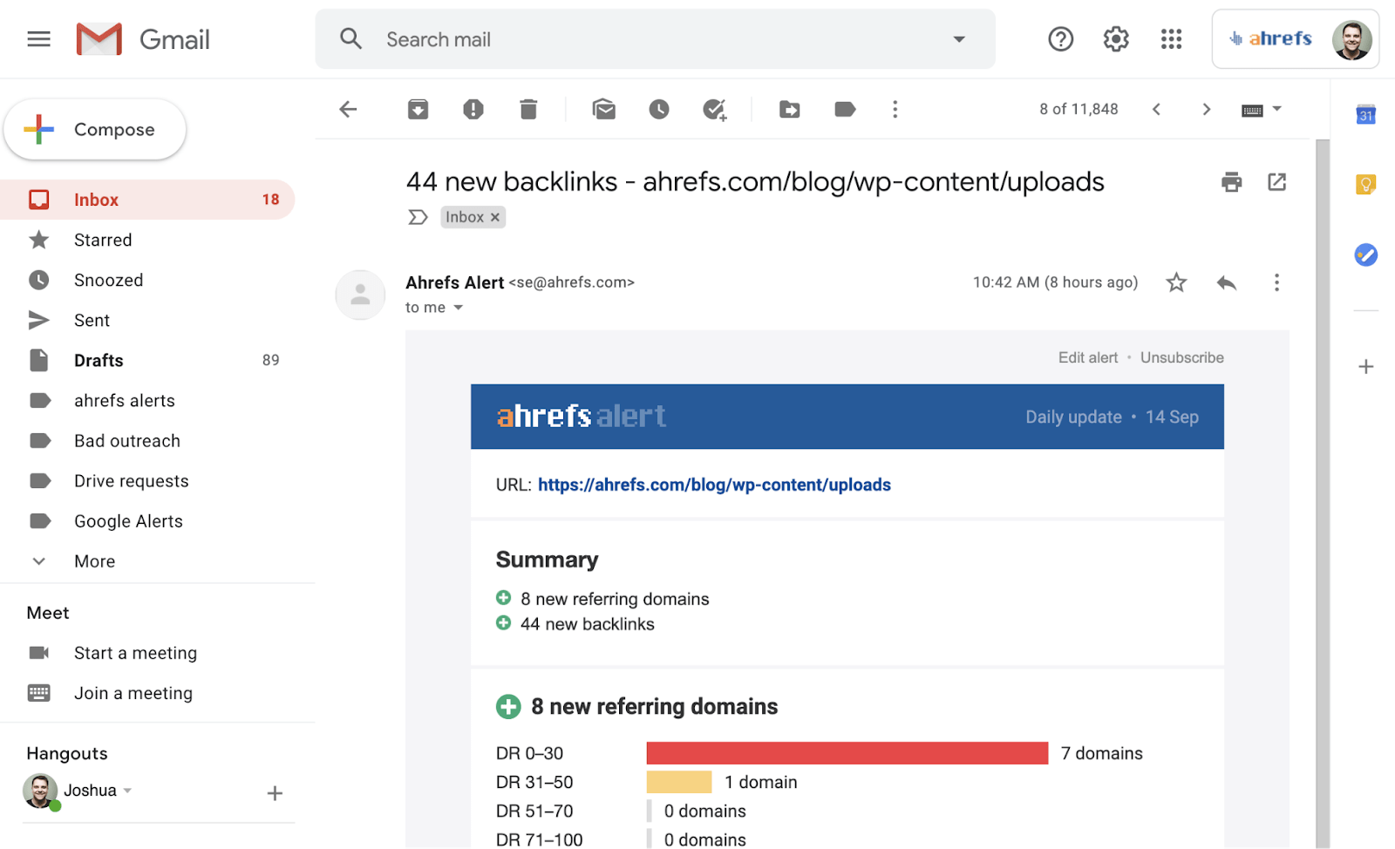Report the email as spam
The image size is (1395, 849).
473,109
